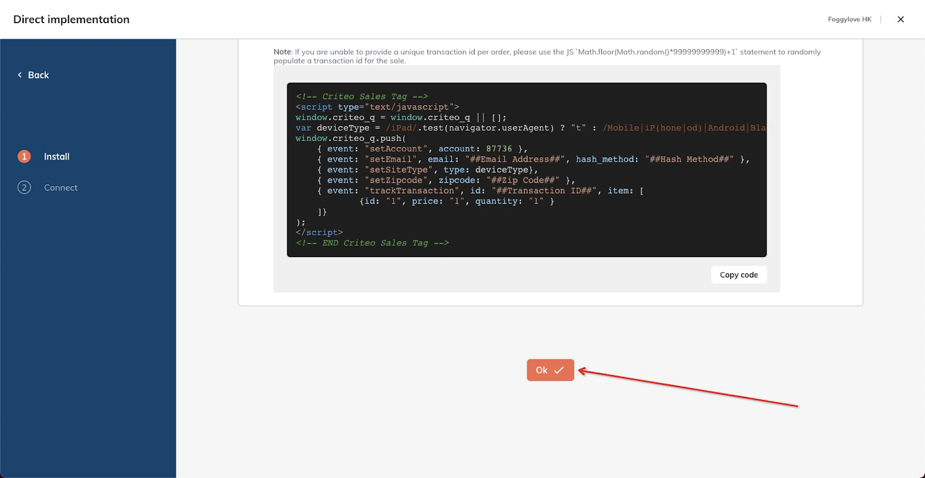Click the step 2 circle icon
Screen dimensions: 925x478
24,187
